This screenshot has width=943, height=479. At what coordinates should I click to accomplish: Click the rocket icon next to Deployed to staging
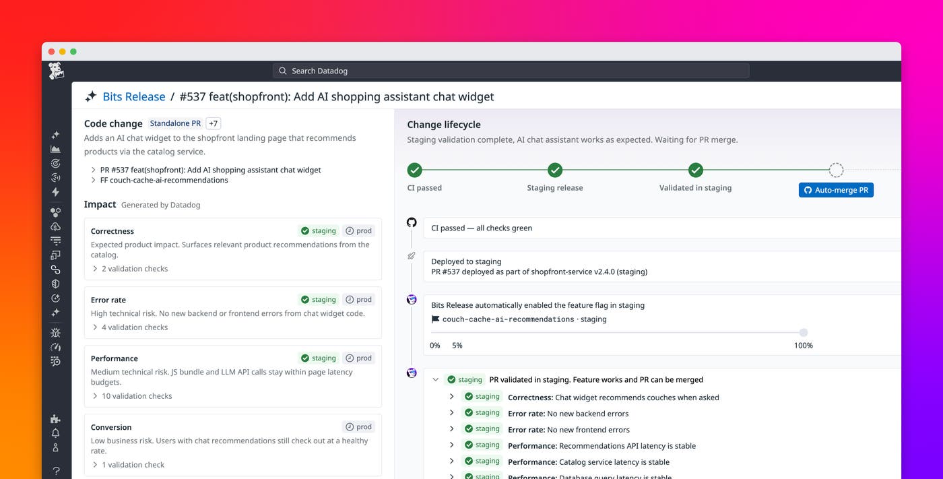point(412,256)
